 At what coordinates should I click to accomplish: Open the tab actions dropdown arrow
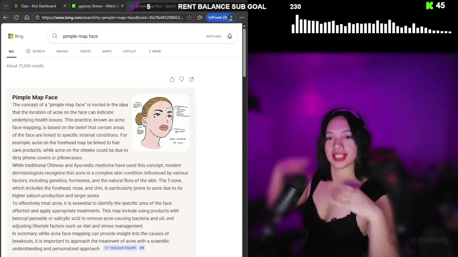(x=5, y=6)
